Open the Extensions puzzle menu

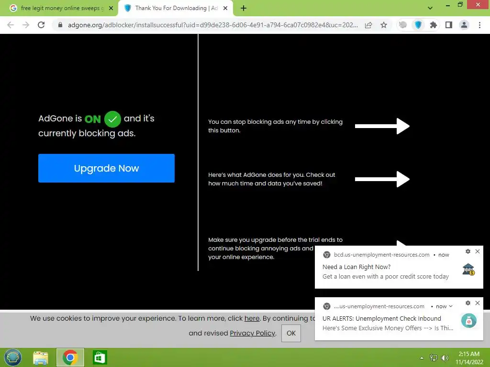click(x=434, y=25)
